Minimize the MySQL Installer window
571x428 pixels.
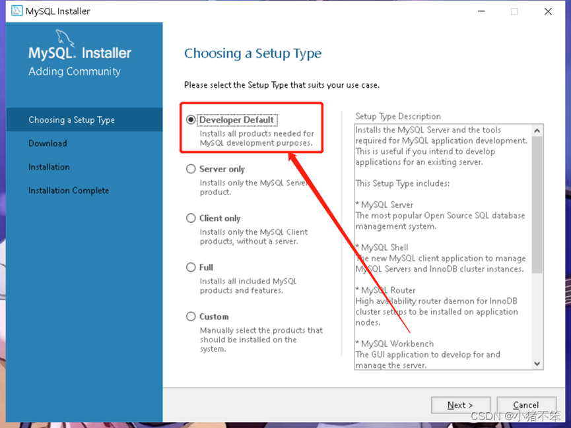click(x=481, y=11)
